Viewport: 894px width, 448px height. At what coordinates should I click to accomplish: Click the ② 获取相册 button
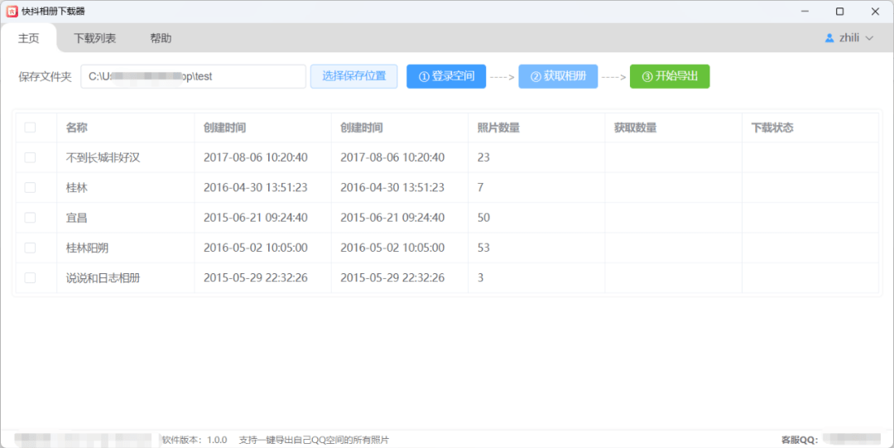coord(558,76)
